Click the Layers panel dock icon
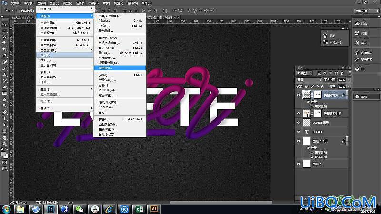Viewport: 381px width, 214px height. point(357,97)
